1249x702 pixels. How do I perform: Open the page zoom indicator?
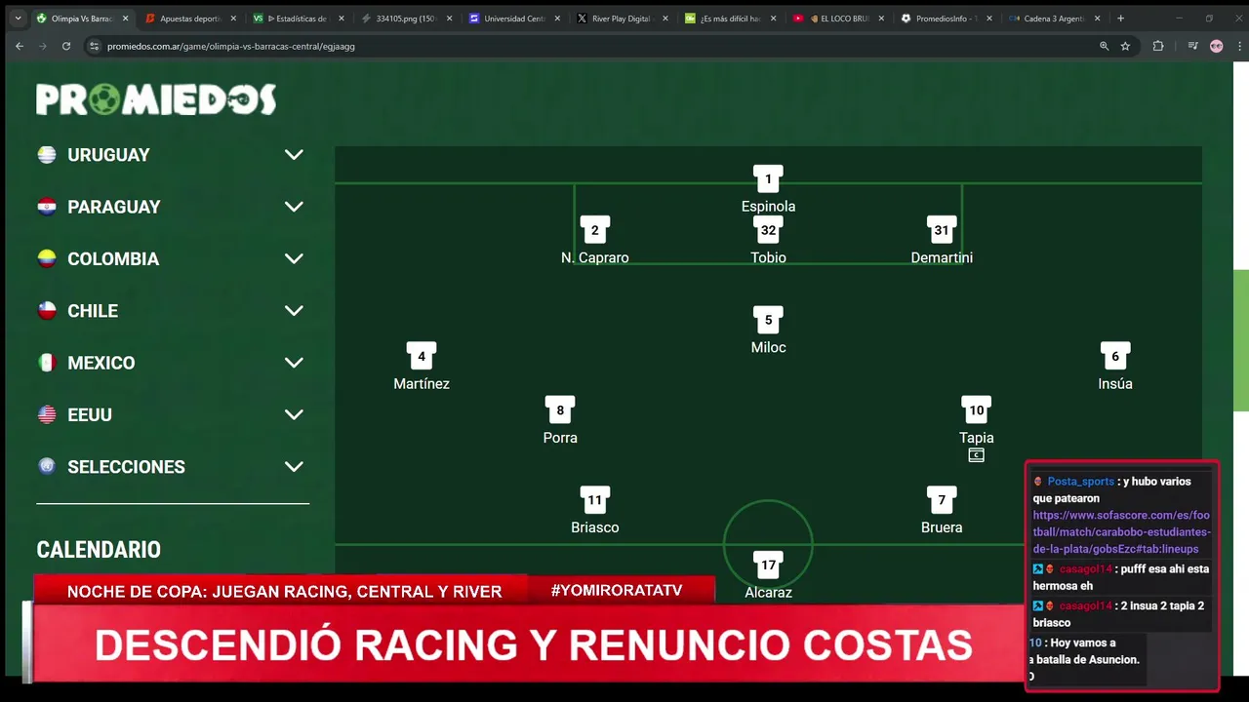point(1105,46)
